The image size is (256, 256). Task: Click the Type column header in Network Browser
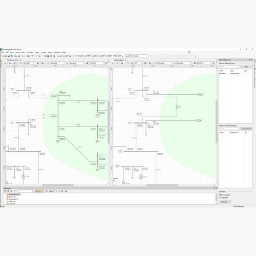tap(232, 71)
